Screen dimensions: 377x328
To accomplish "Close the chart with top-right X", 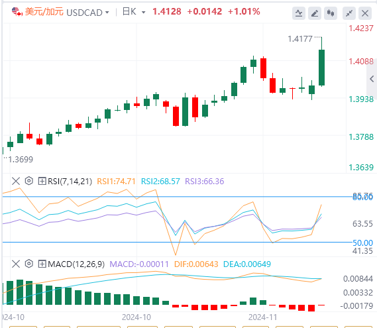I will tap(365, 13).
